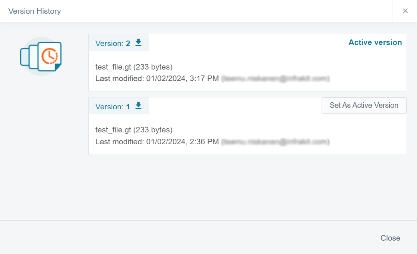The height and width of the screenshot is (254, 417).
Task: Select the Version: 2 header label
Action: pyautogui.click(x=113, y=44)
